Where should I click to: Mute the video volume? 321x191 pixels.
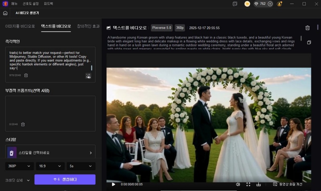238,184
